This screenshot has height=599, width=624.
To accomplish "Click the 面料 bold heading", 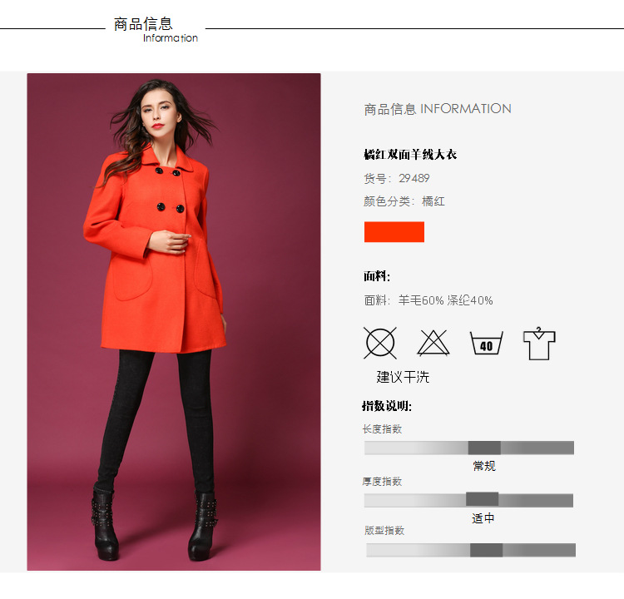I will click(376, 276).
